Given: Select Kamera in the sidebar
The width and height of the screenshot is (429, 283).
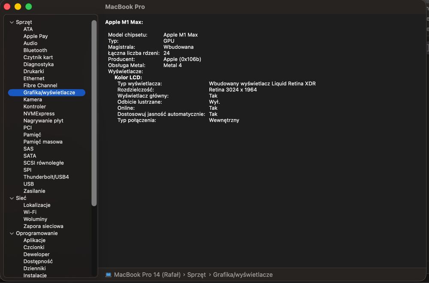Looking at the screenshot, I should [33, 99].
